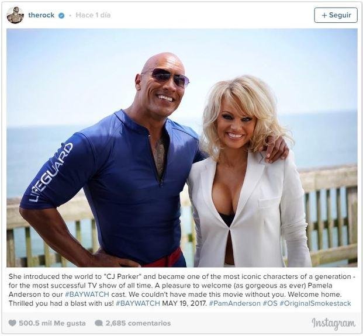The width and height of the screenshot is (363, 336).
Task: Open the 2,685 comentarios link
Action: [138, 323]
